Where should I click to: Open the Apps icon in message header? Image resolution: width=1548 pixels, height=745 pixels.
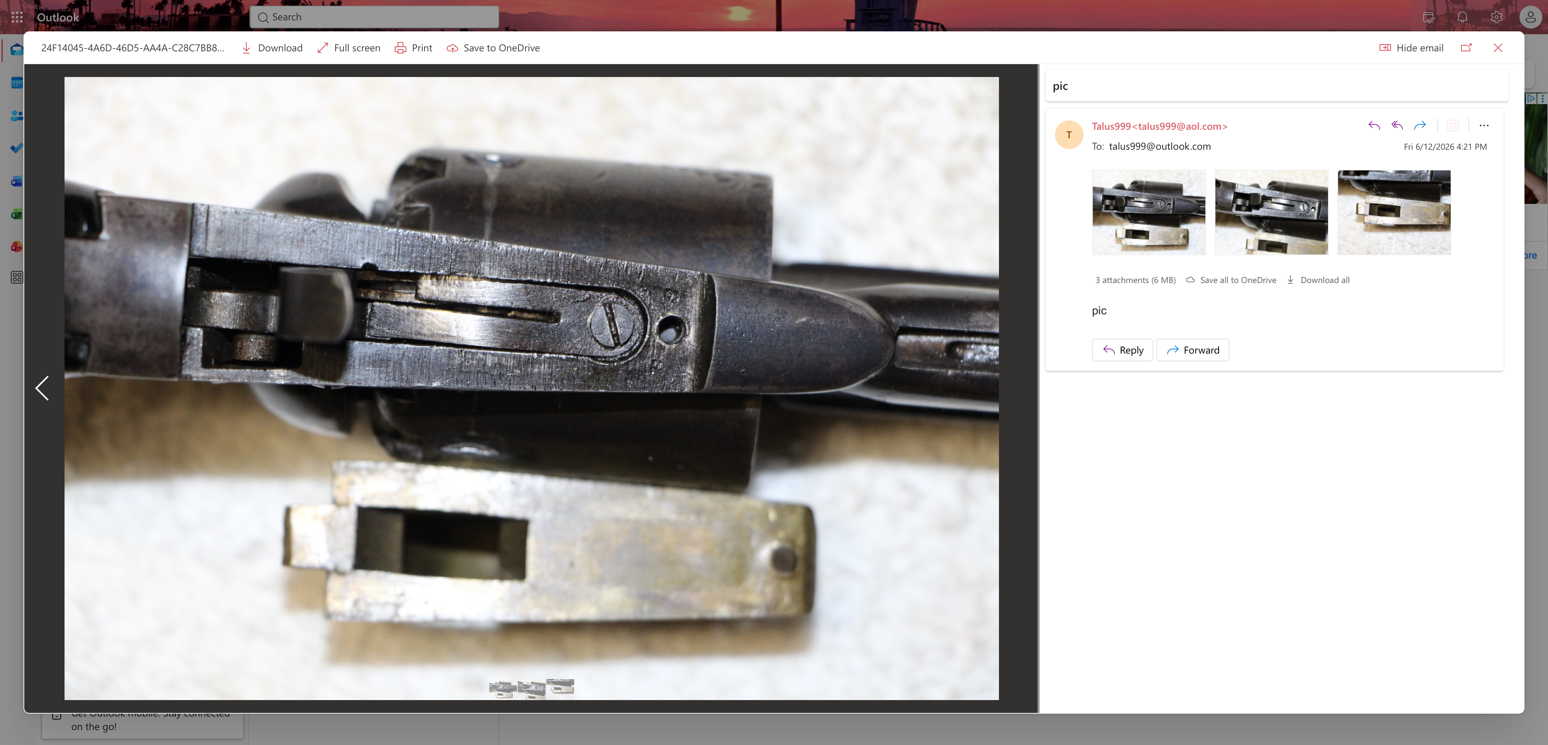(x=1453, y=125)
